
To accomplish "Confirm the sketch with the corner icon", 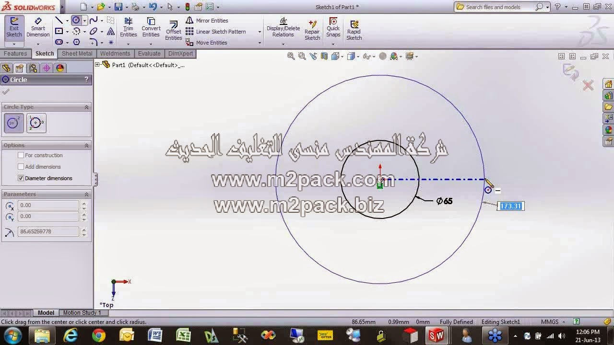I will pyautogui.click(x=571, y=71).
